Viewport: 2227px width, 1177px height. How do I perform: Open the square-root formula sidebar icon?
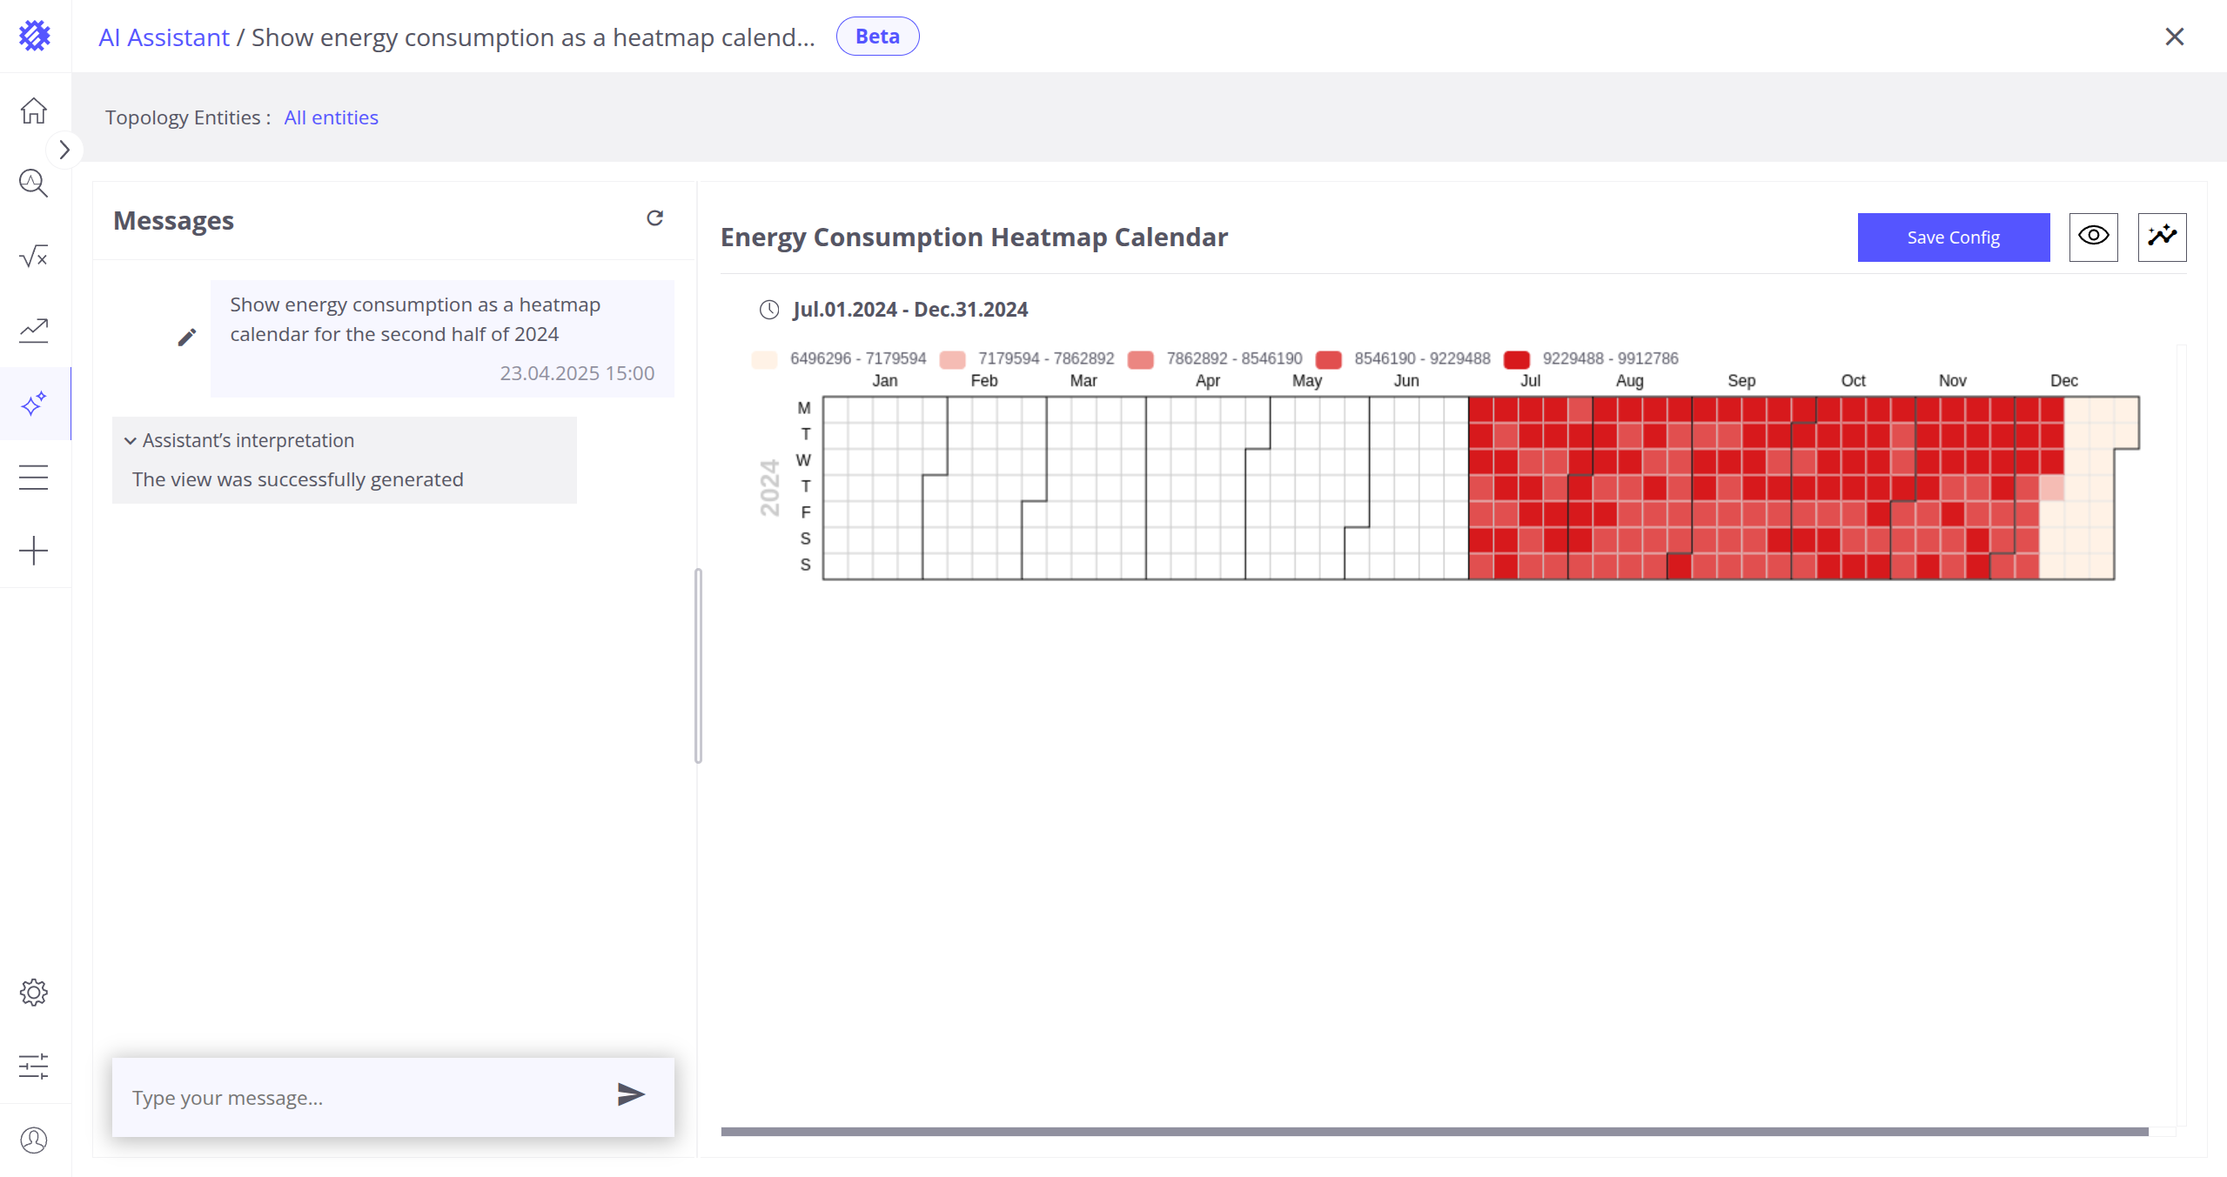[x=34, y=257]
